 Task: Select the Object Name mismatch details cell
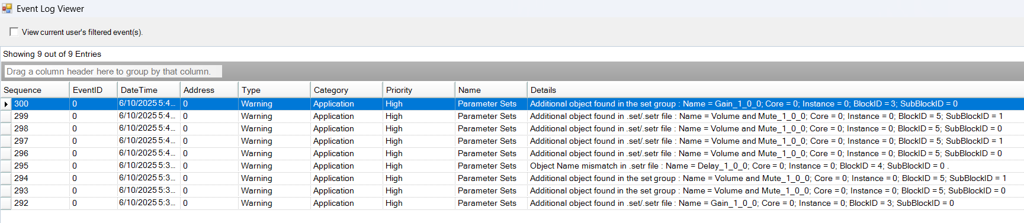click(775, 166)
